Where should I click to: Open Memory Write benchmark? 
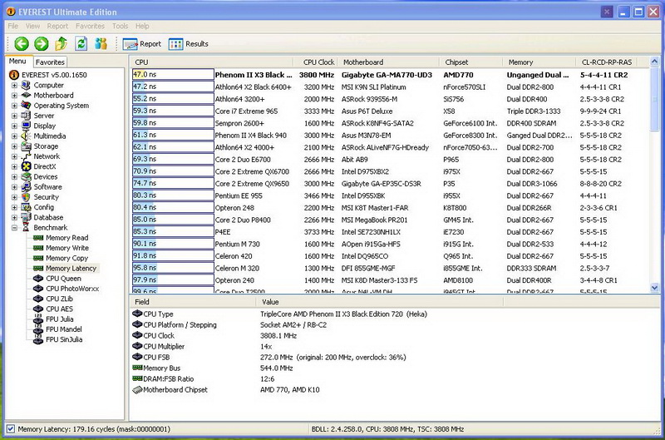tap(67, 248)
